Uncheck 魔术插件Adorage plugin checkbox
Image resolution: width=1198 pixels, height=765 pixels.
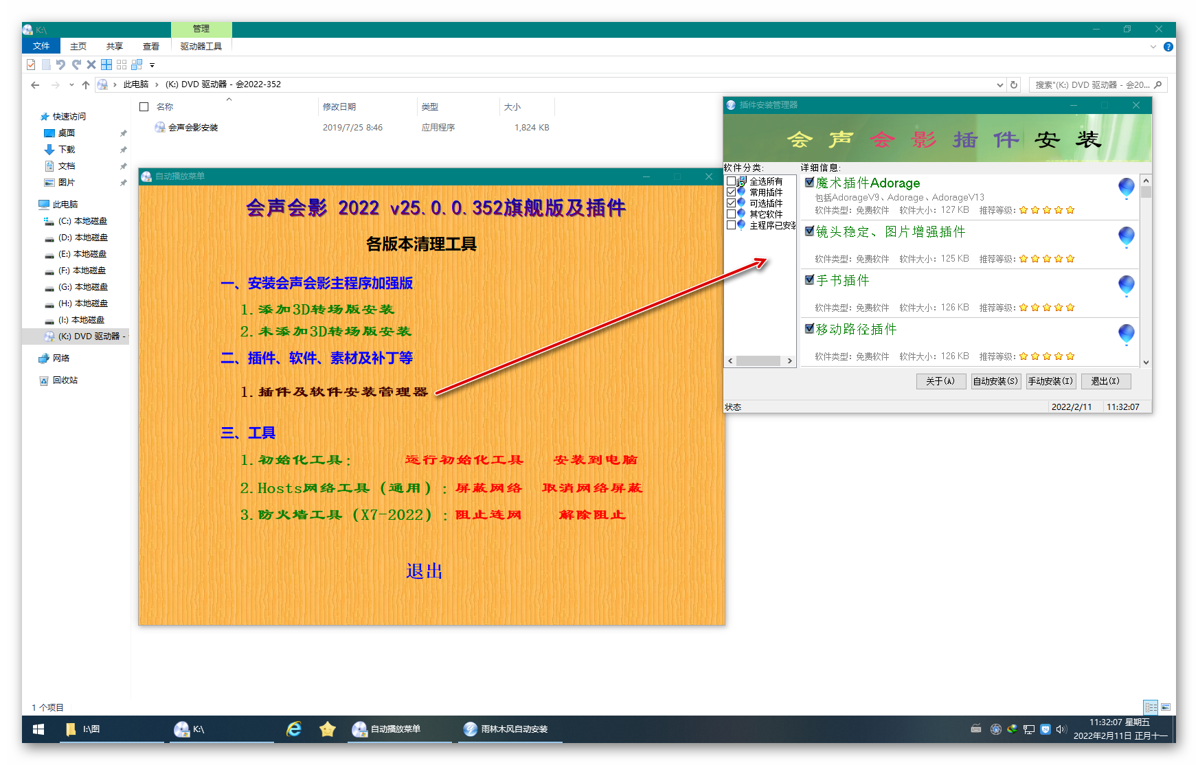[x=810, y=183]
